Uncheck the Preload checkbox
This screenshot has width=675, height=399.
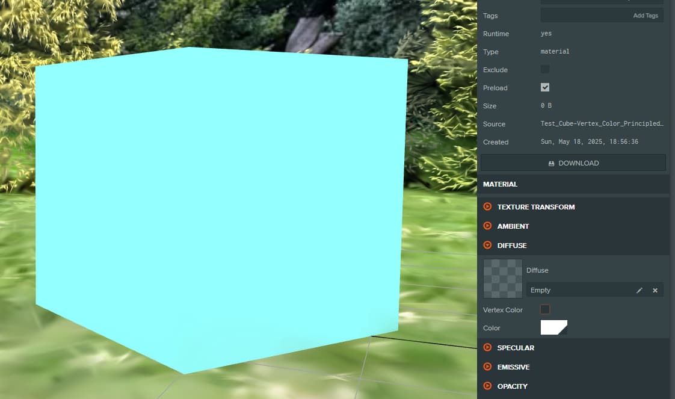pyautogui.click(x=545, y=87)
